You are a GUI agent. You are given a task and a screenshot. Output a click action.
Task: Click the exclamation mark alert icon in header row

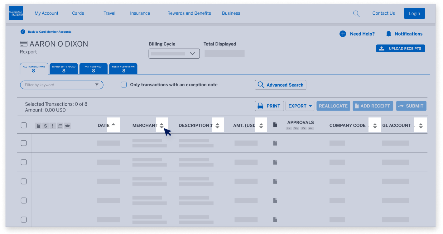(x=52, y=126)
